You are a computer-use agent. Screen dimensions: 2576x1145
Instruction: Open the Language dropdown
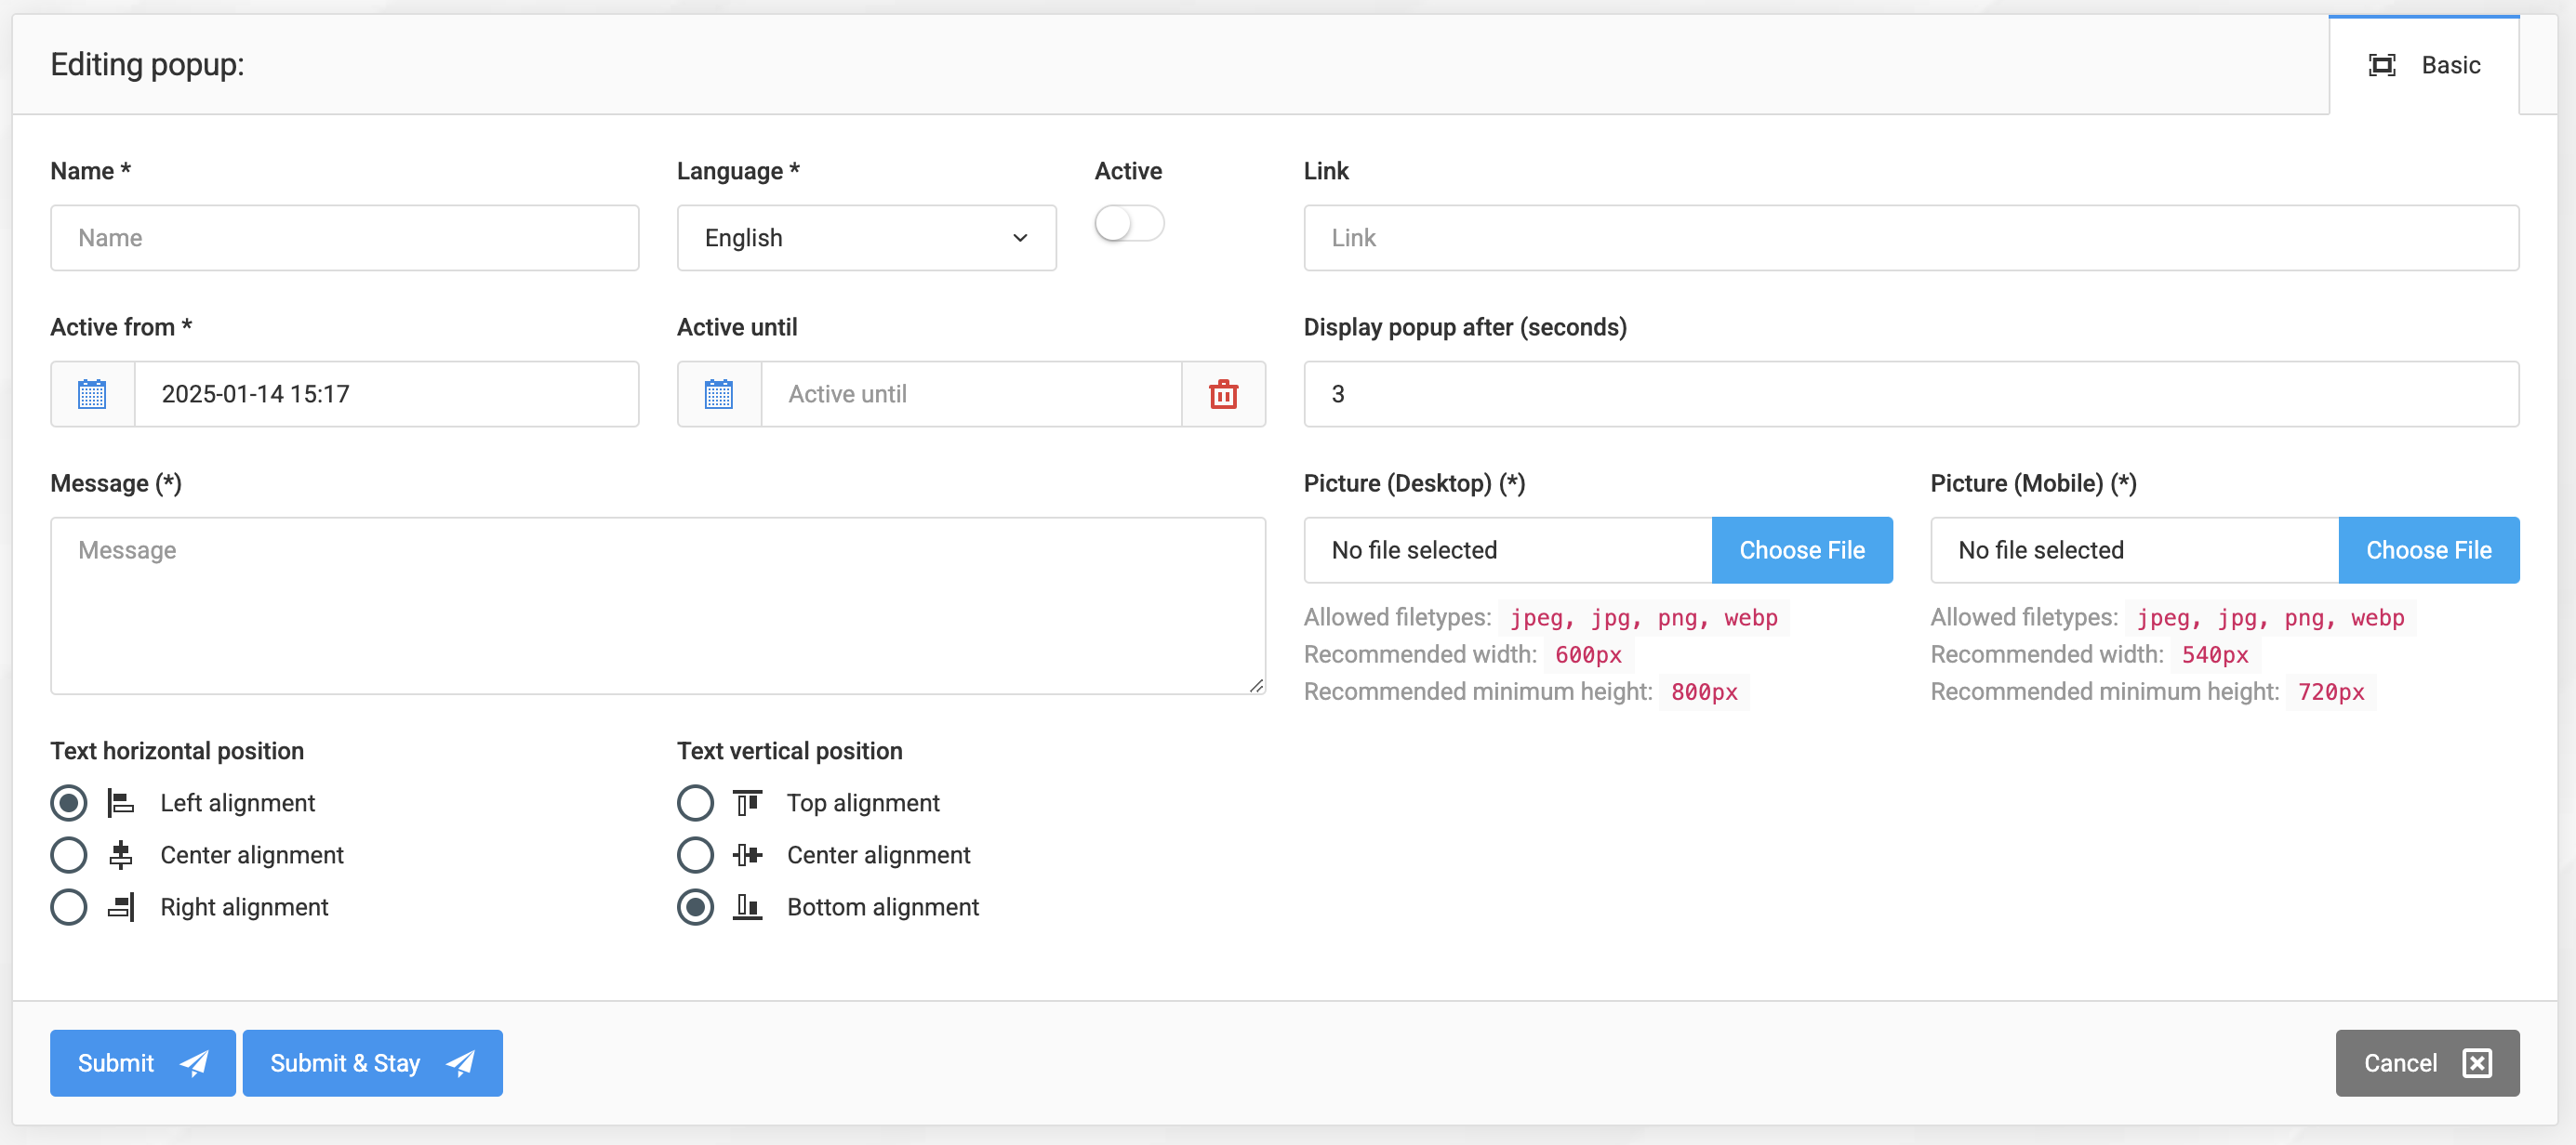866,238
